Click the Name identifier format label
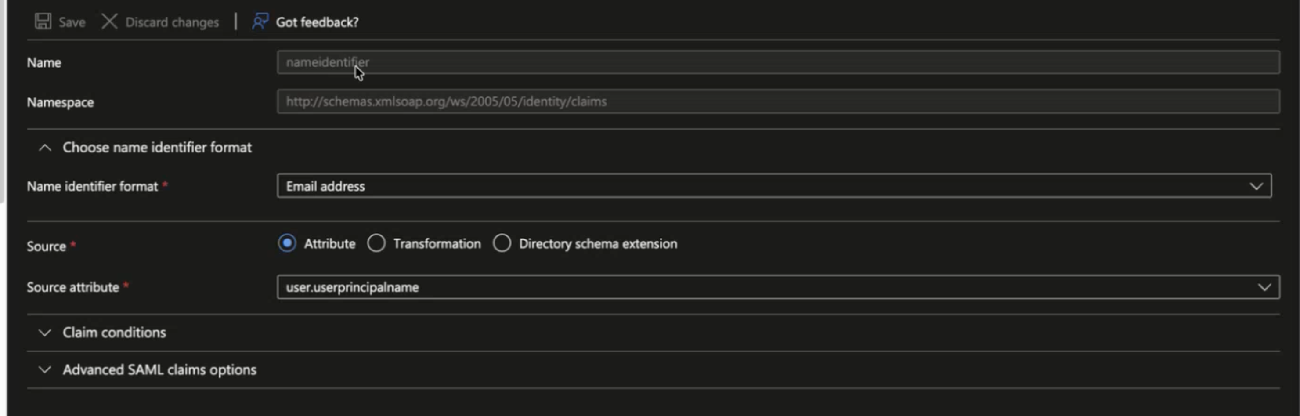Viewport: 1300px width, 416px height. point(92,186)
